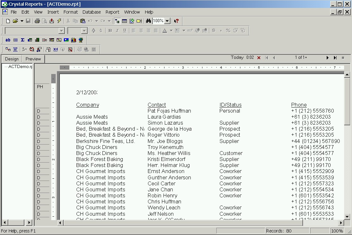
Task: Toggle Align Right
Action: click(148, 31)
